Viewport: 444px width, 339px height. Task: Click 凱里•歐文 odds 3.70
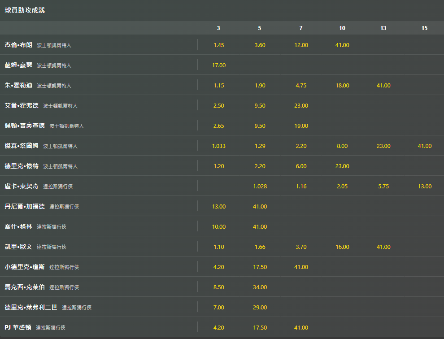point(301,247)
